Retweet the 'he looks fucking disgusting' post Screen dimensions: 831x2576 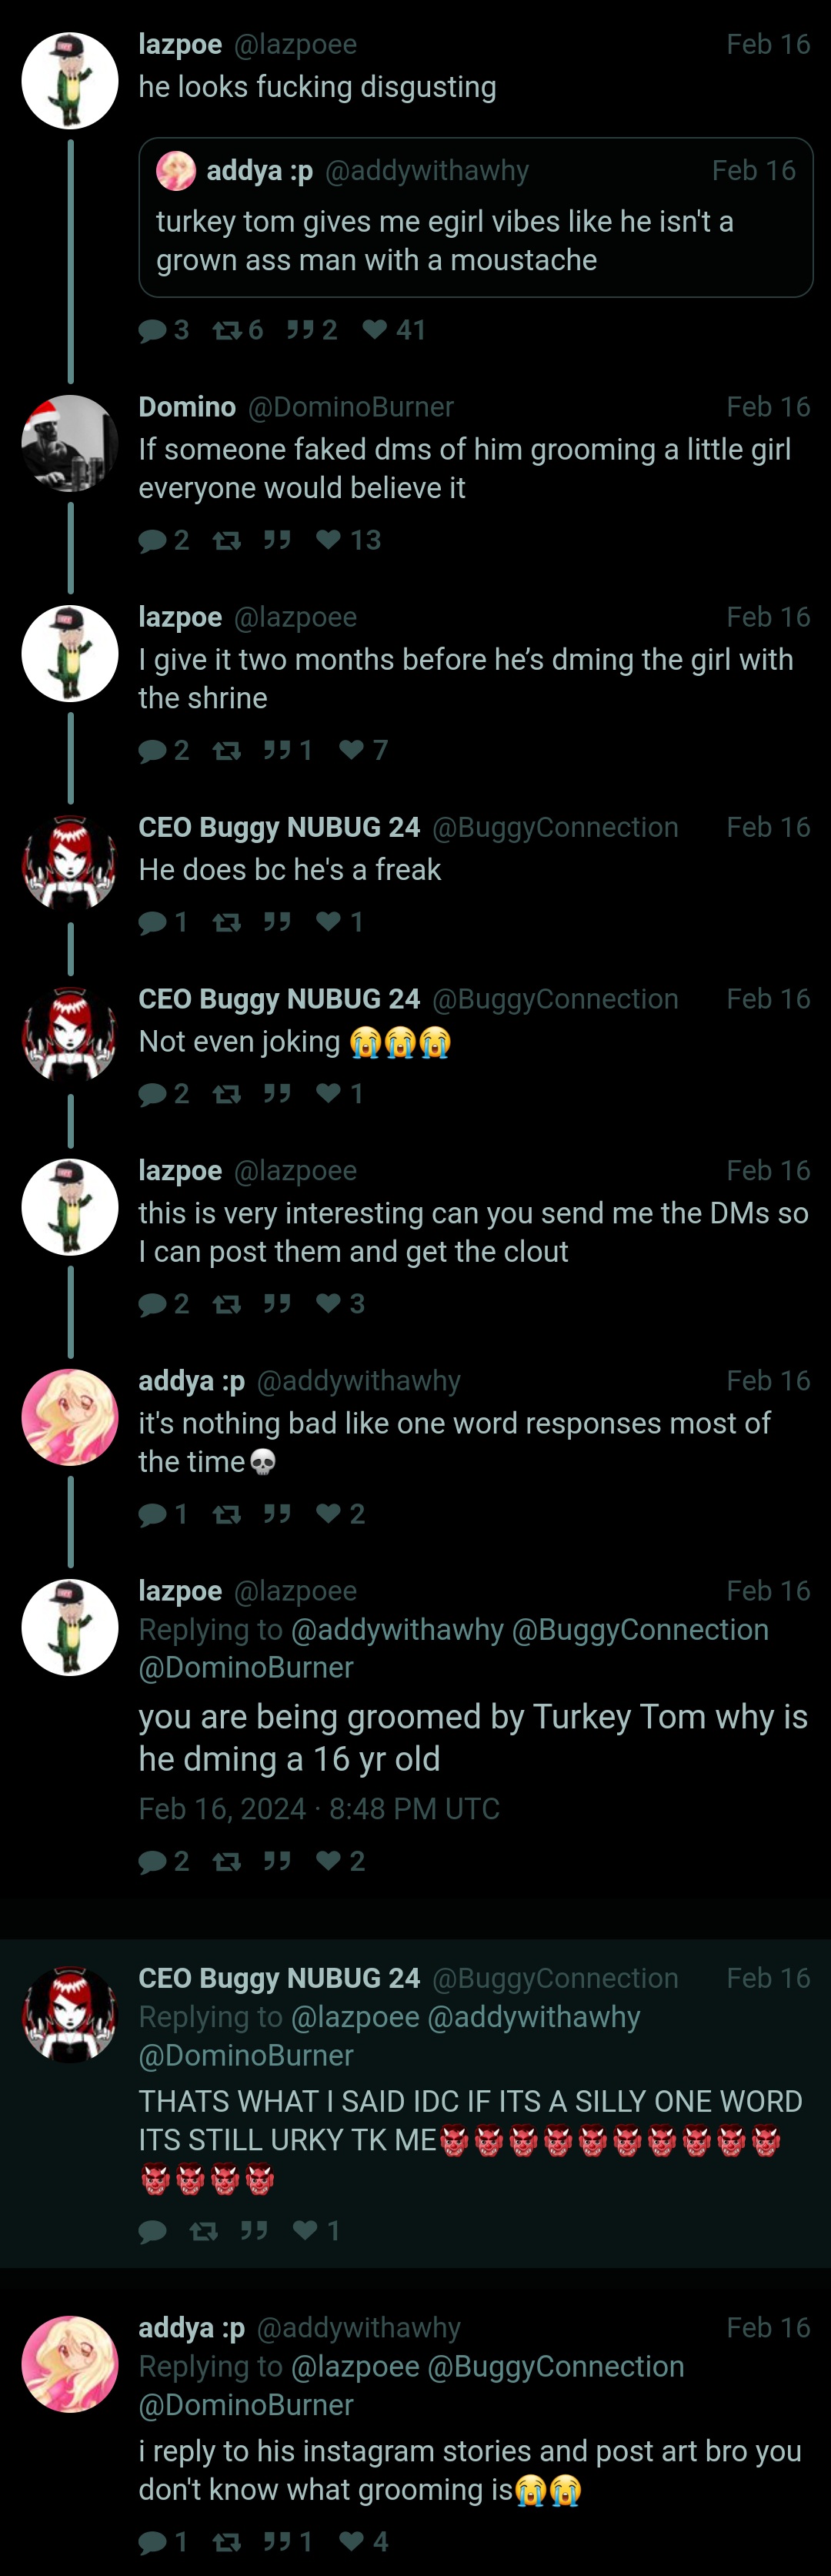point(227,331)
